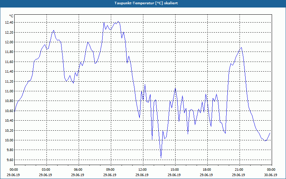Select the 12,20 y-axis value
The width and height of the screenshot is (286, 179).
pyautogui.click(x=9, y=32)
